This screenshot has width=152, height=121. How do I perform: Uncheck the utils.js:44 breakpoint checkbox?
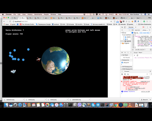(122, 63)
